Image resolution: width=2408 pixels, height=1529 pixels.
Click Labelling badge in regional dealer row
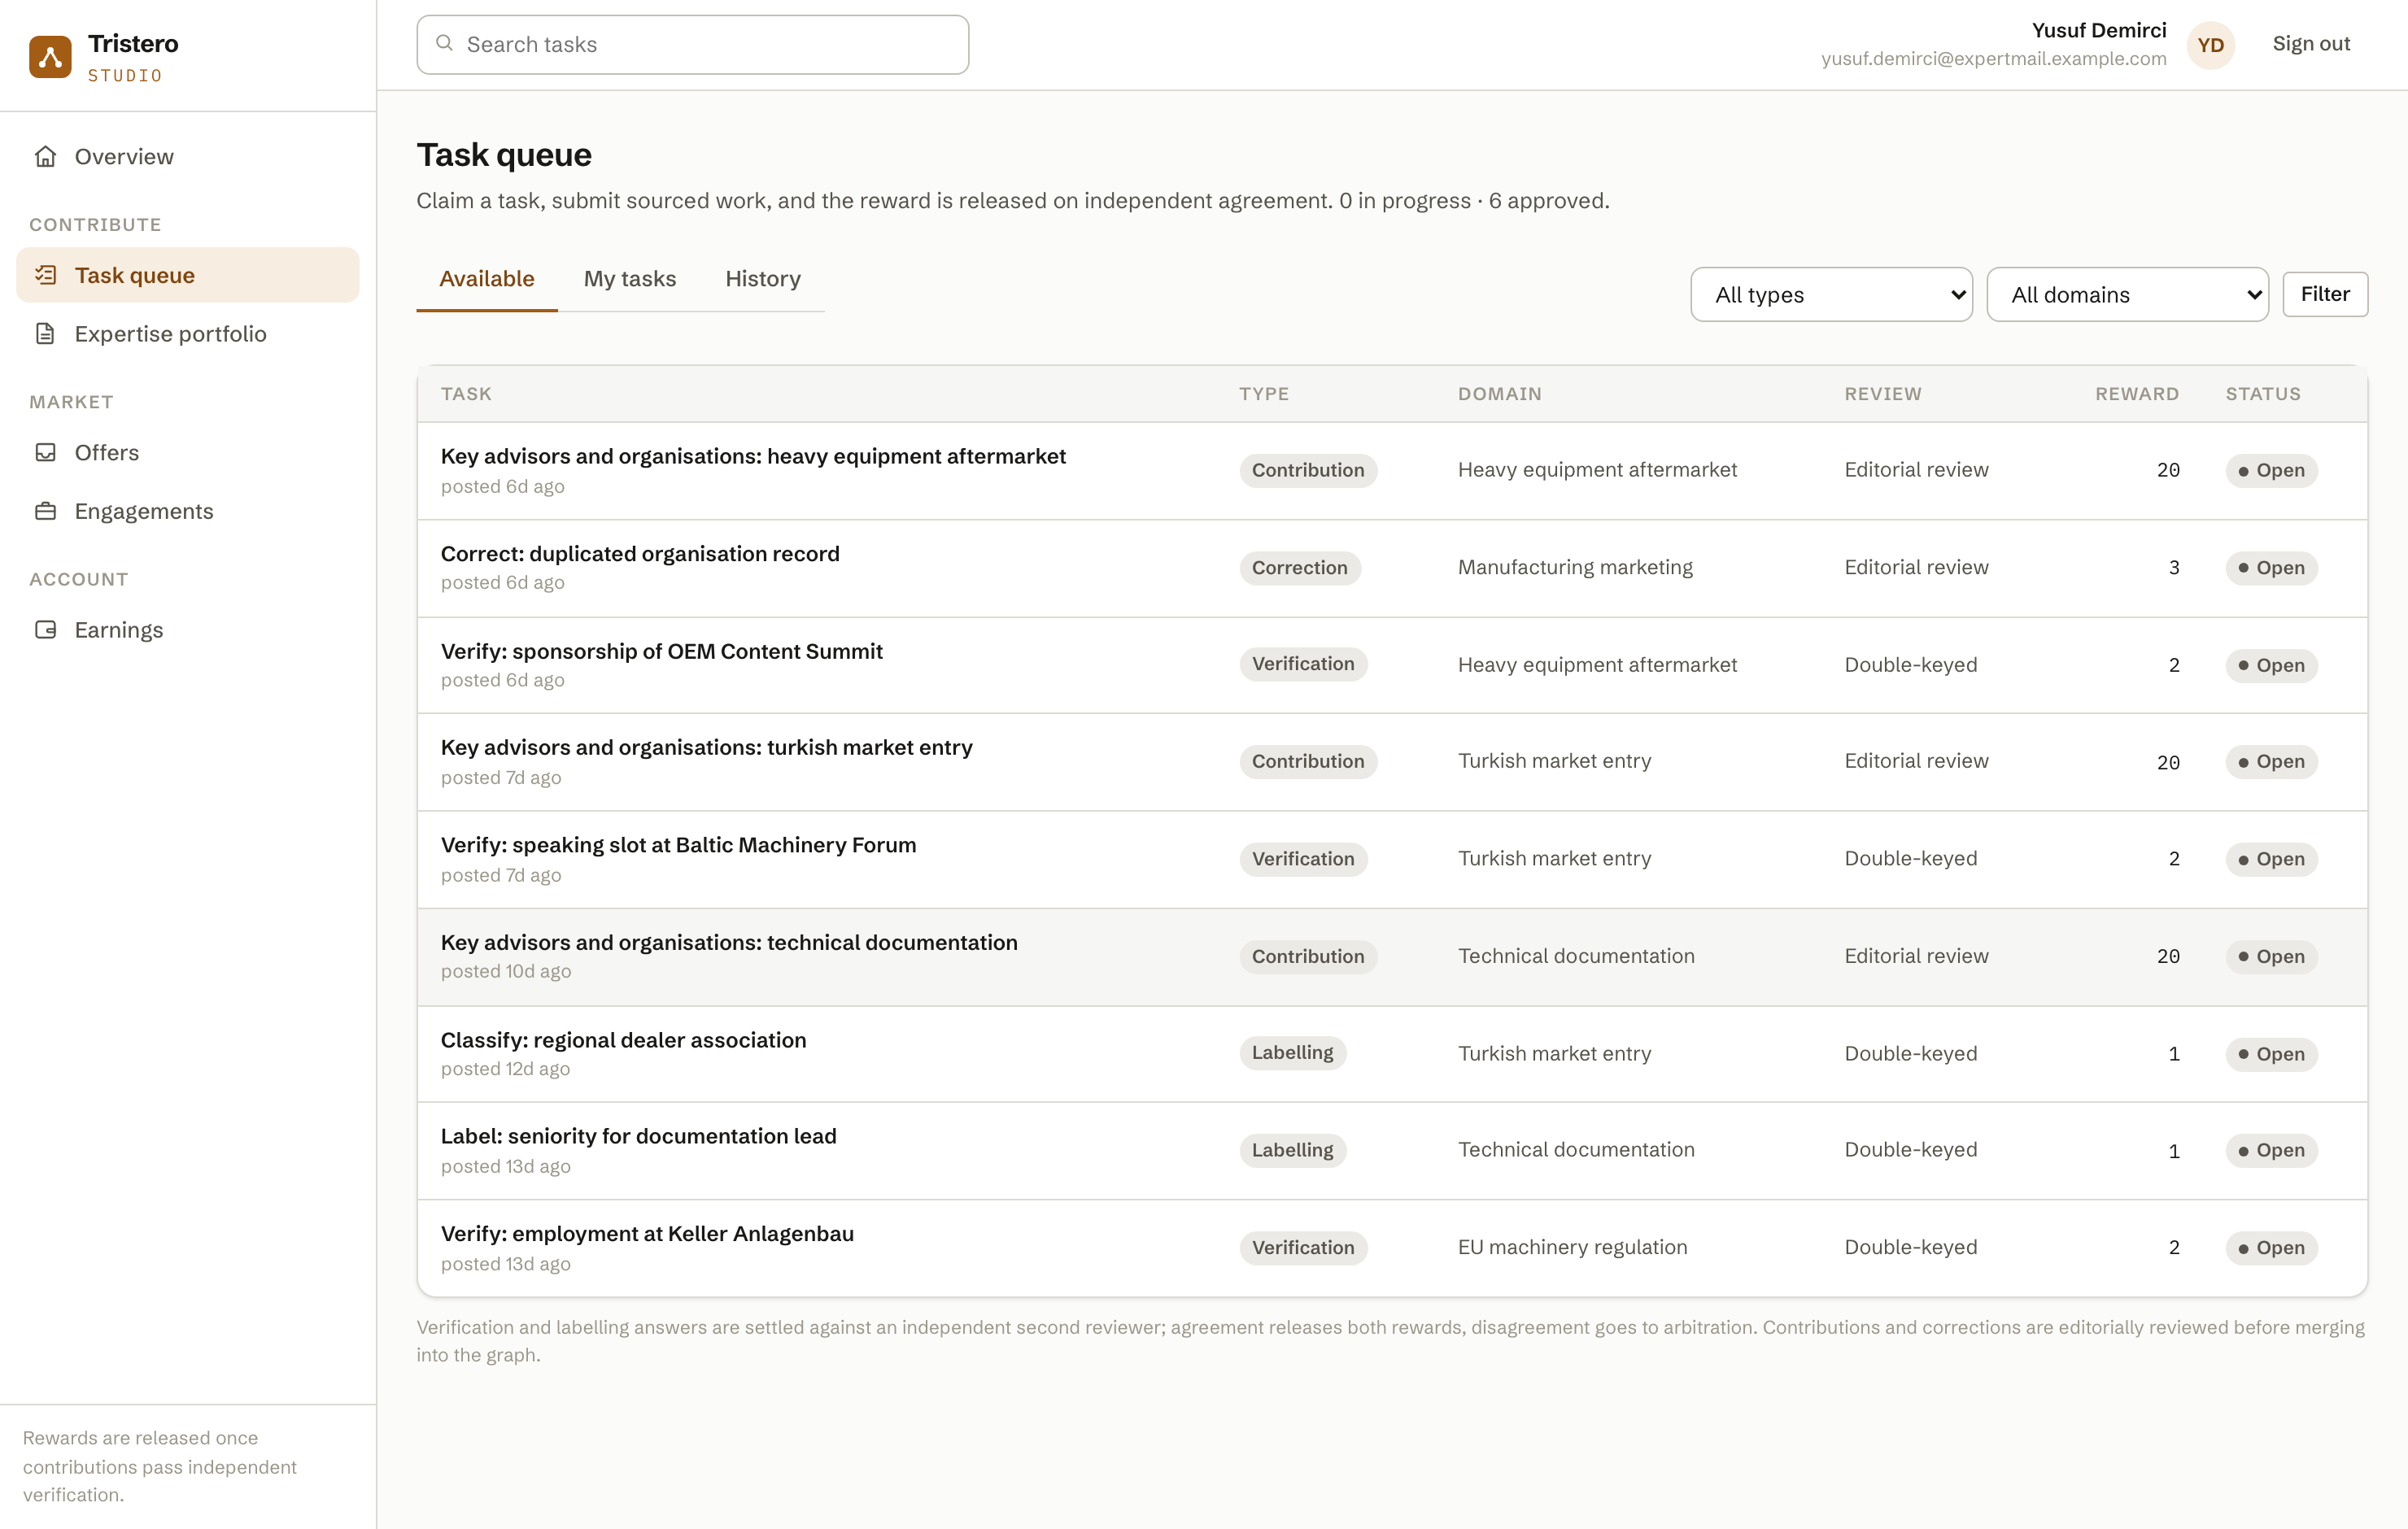click(x=1292, y=1053)
